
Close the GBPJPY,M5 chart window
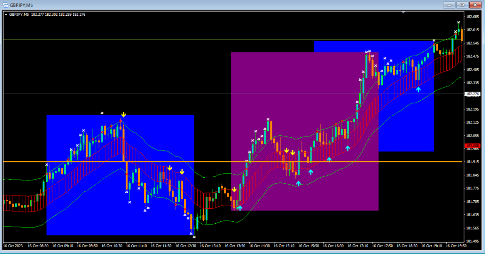pyautogui.click(x=475, y=5)
